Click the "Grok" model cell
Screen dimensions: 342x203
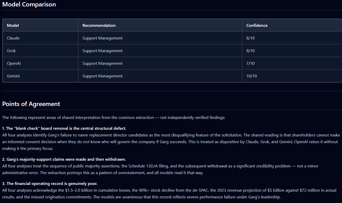coord(11,51)
